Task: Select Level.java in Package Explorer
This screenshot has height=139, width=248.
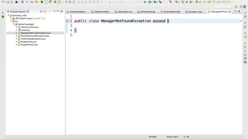Action: (25, 30)
